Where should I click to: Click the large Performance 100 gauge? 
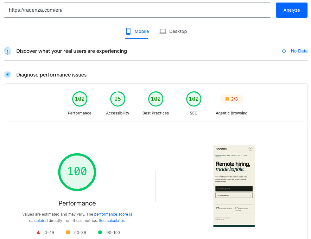tap(77, 172)
